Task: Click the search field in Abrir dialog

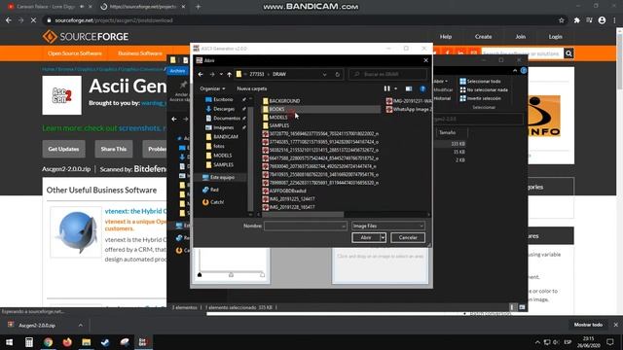Action: (x=387, y=74)
